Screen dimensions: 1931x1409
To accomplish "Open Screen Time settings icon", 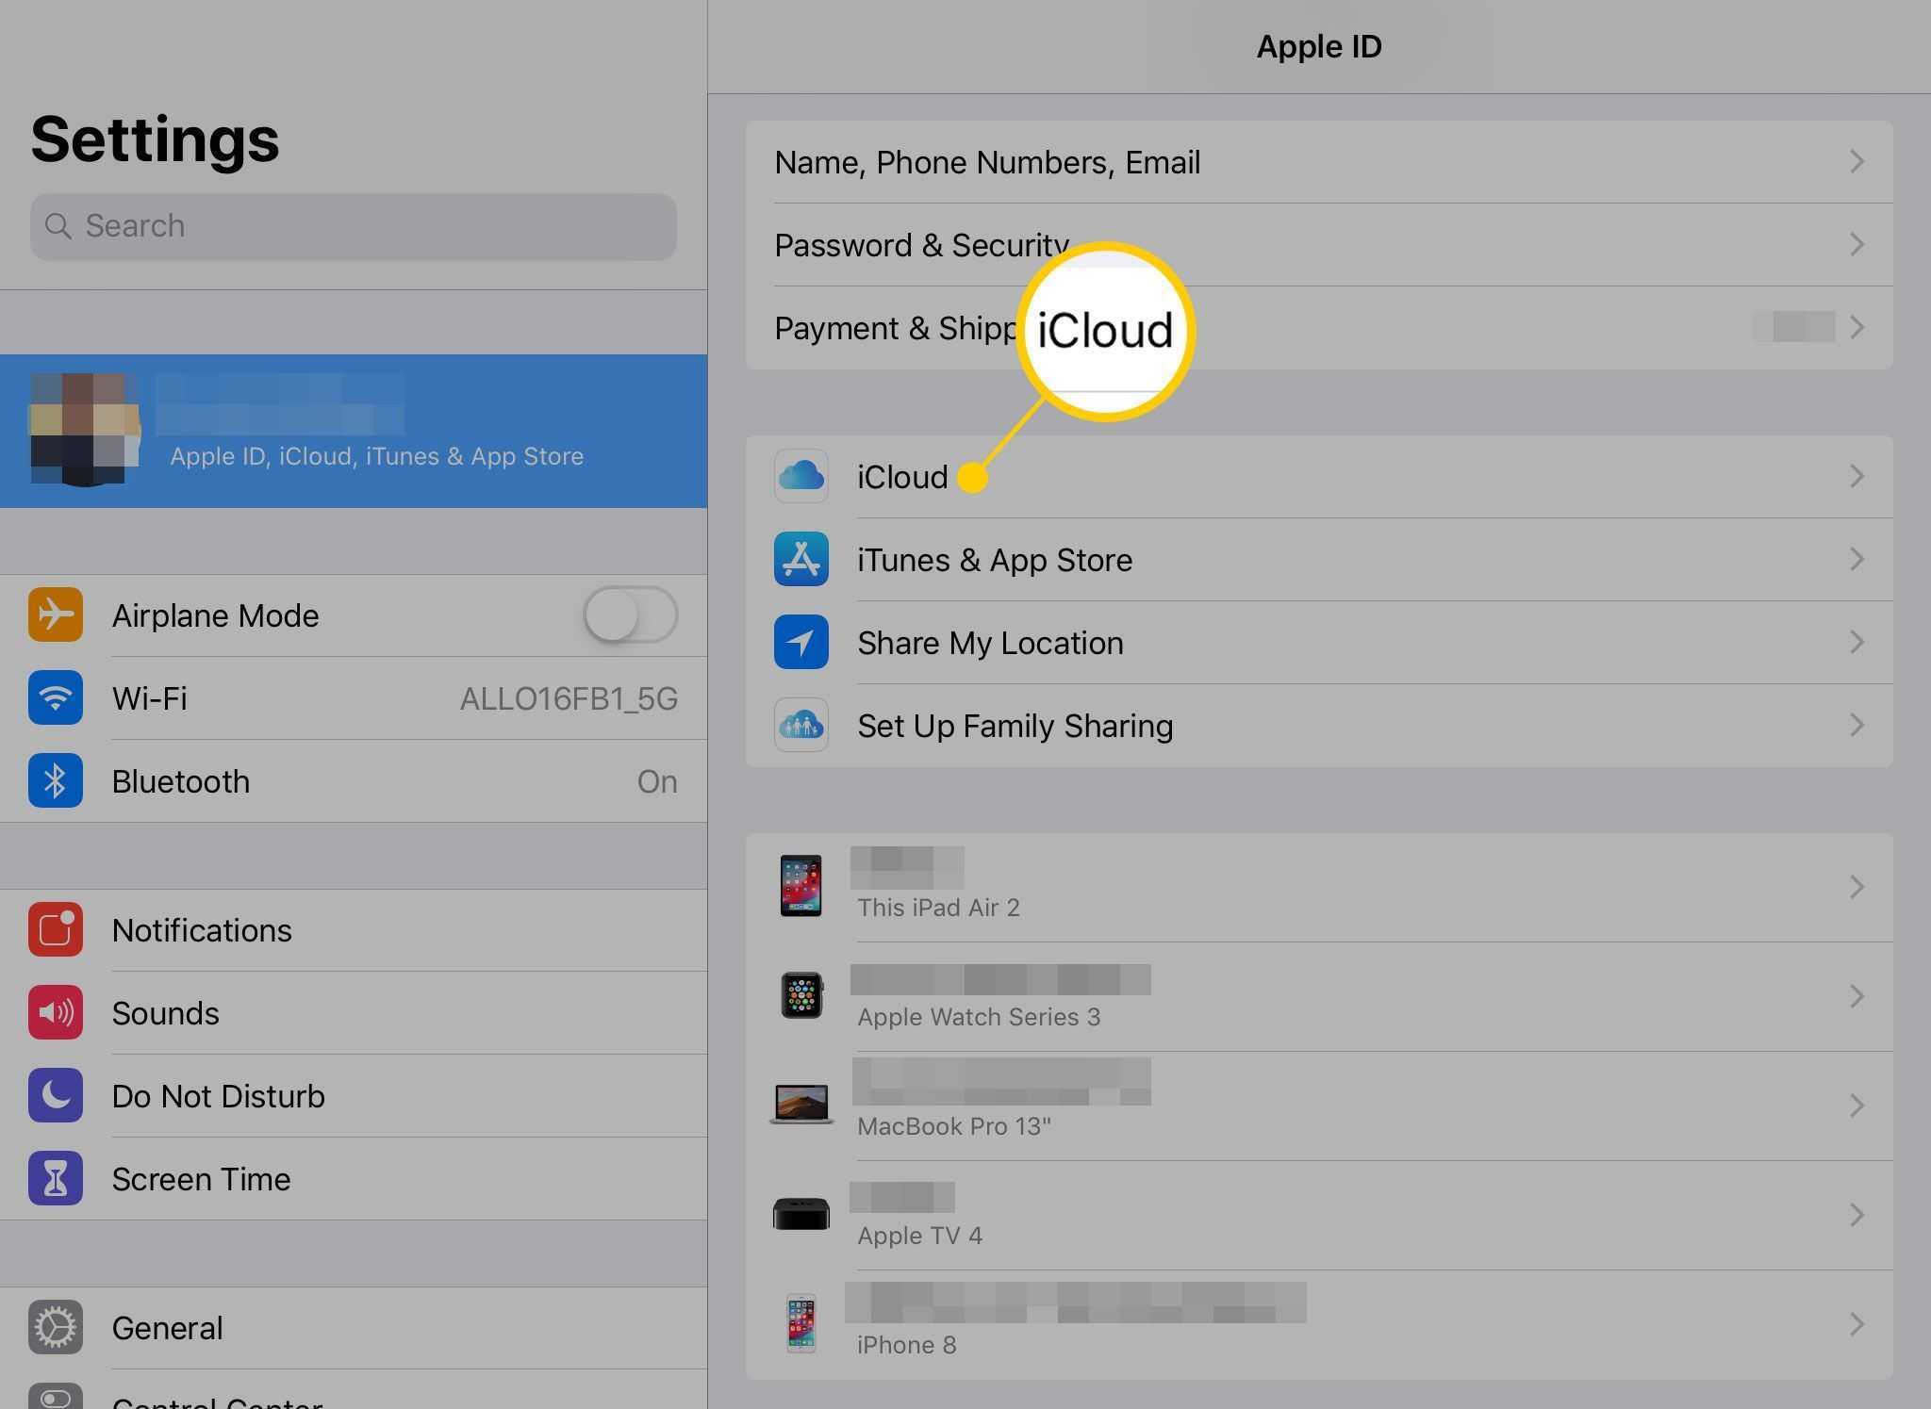I will coord(56,1175).
